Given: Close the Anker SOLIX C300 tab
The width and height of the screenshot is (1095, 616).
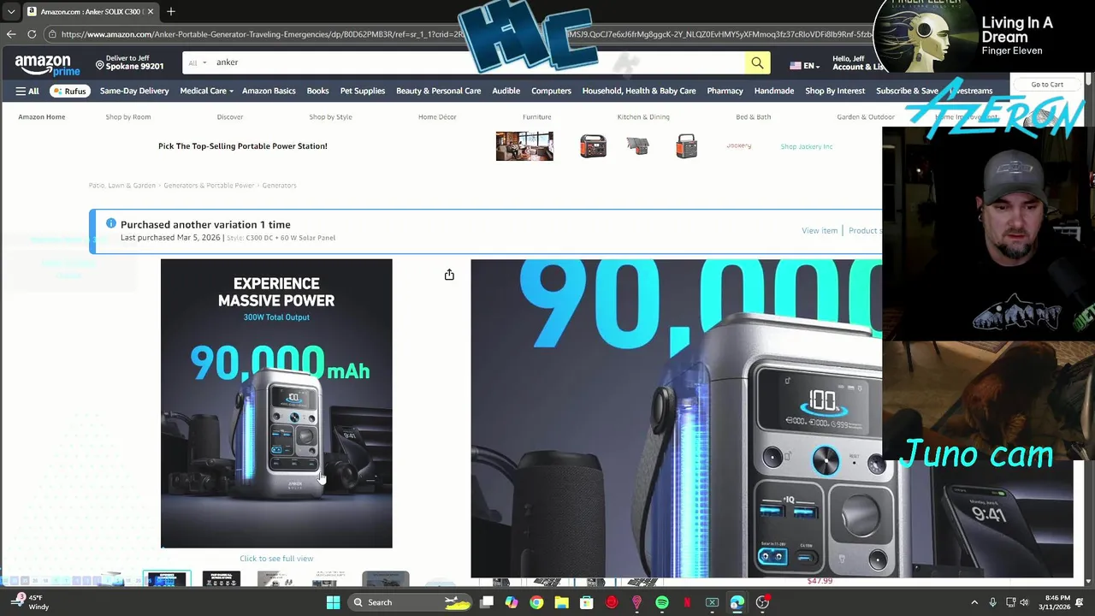Looking at the screenshot, I should coord(151,11).
